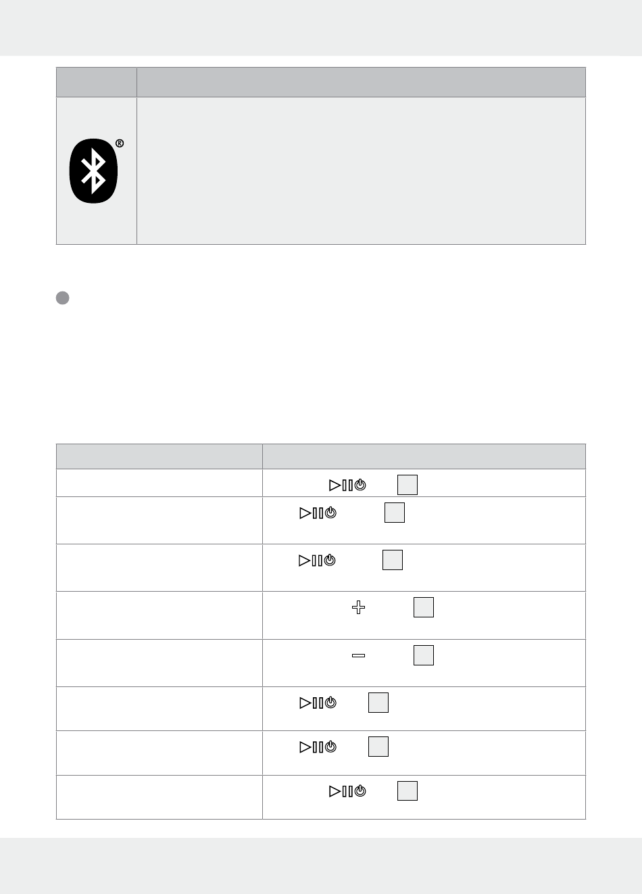Click the grey header above the Bluetooth table
Image resolution: width=642 pixels, height=894 pixels.
(x=321, y=82)
